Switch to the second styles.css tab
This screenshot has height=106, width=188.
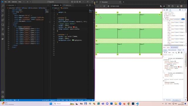click(x=68, y=5)
